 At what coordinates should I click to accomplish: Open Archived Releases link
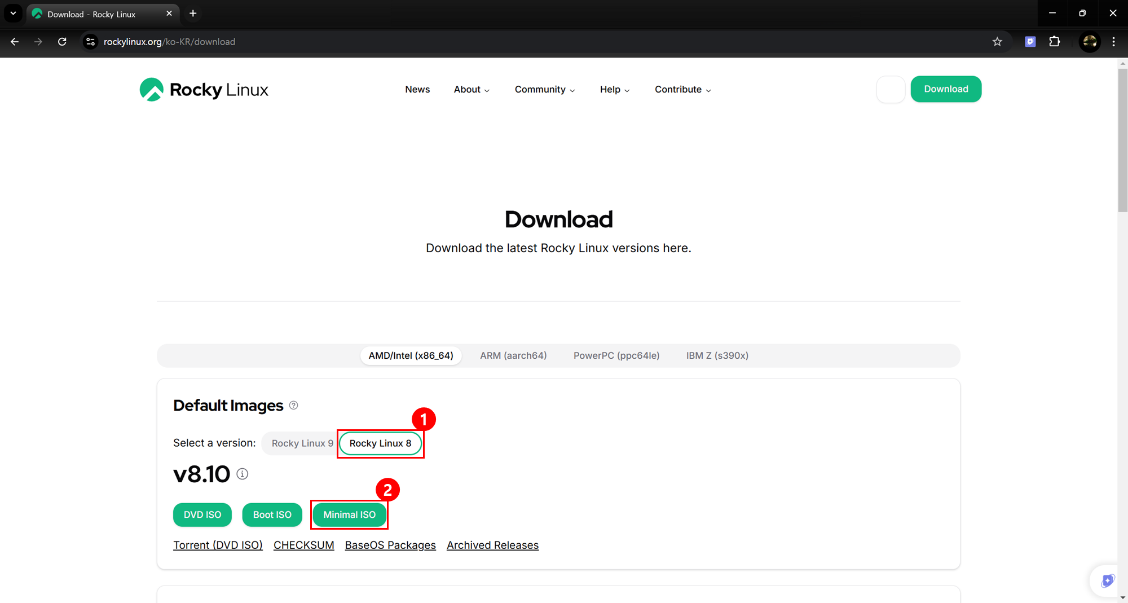click(x=493, y=545)
